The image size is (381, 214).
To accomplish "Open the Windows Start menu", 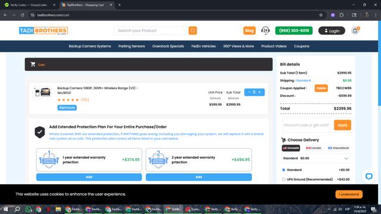I will tap(5, 209).
